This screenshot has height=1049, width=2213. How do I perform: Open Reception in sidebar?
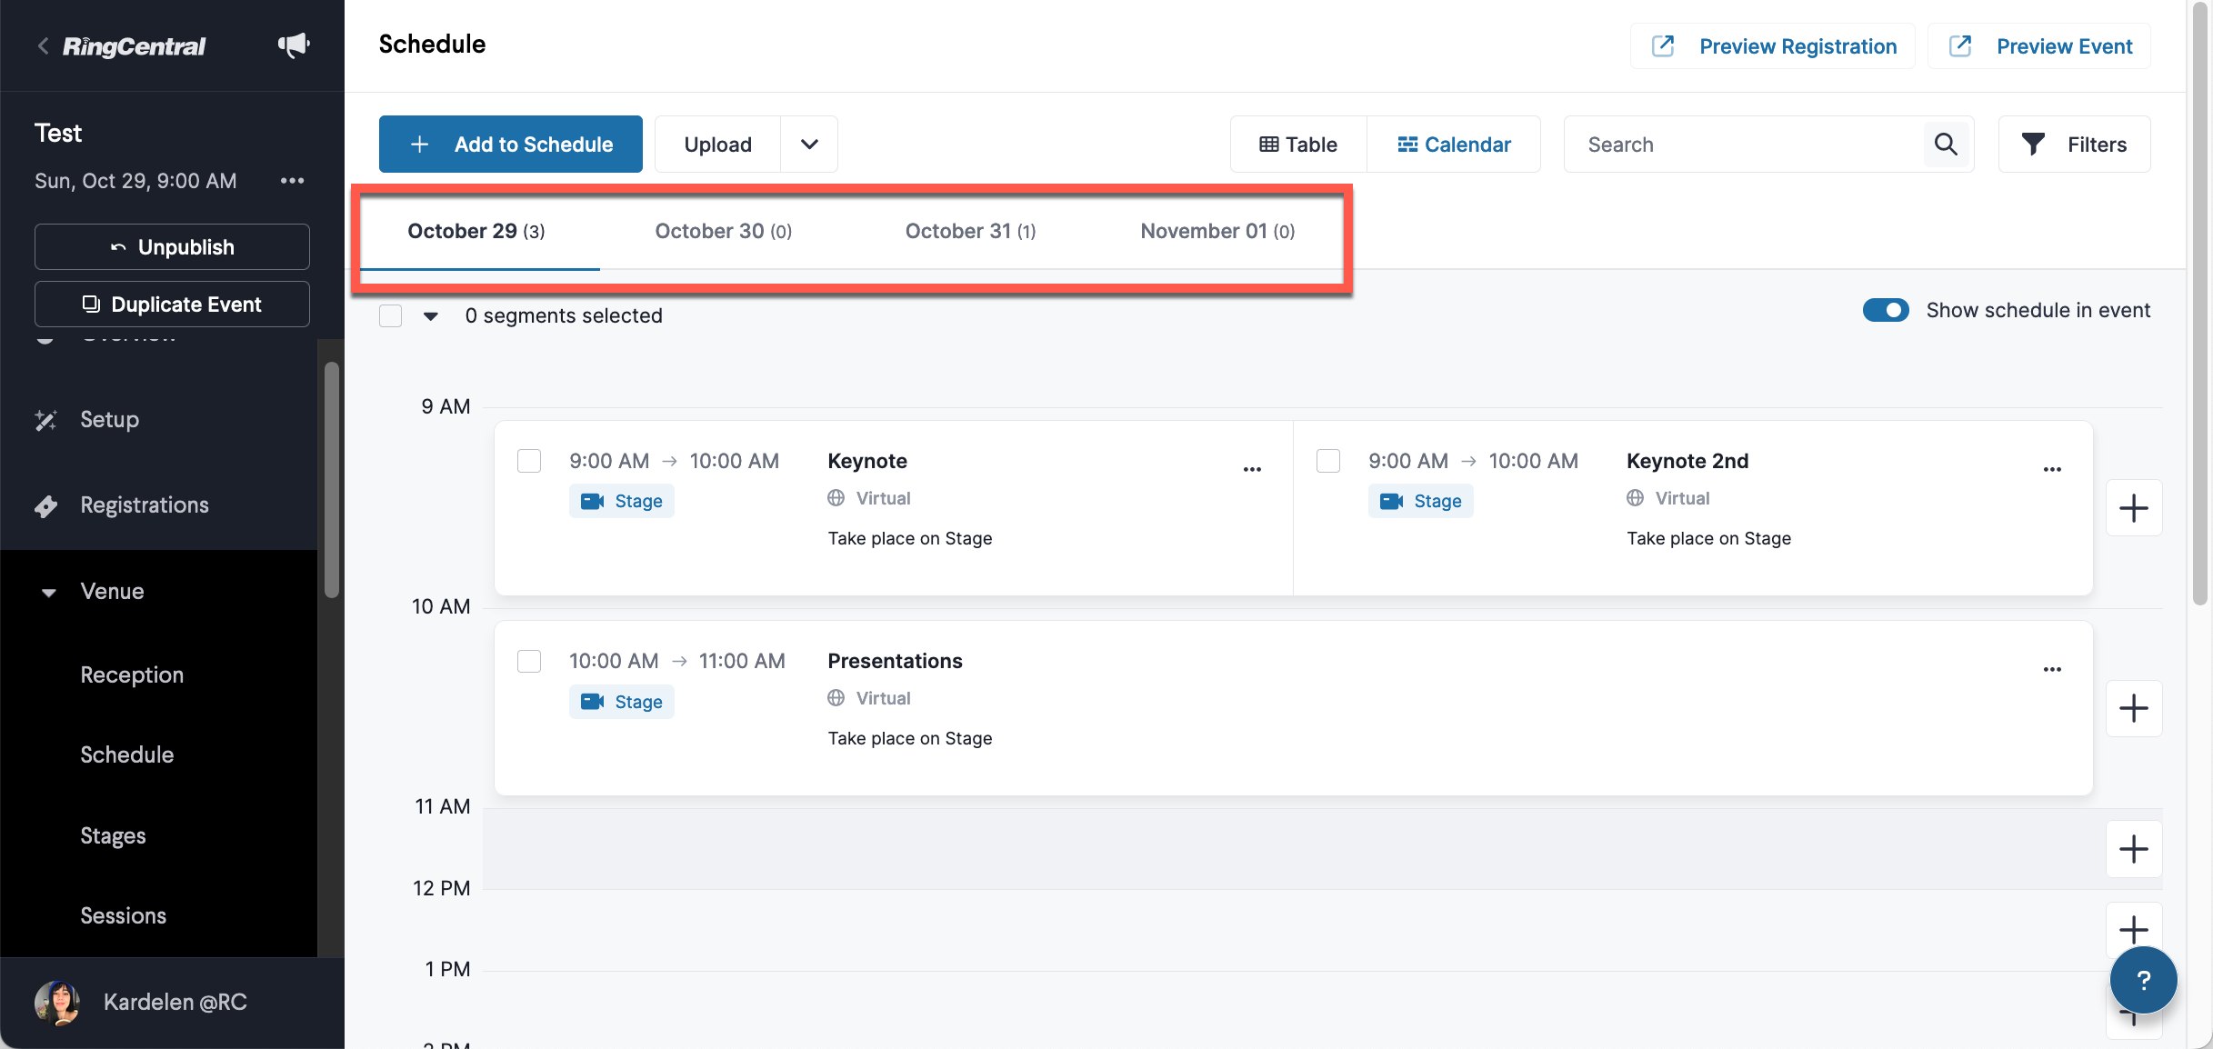pos(132,674)
